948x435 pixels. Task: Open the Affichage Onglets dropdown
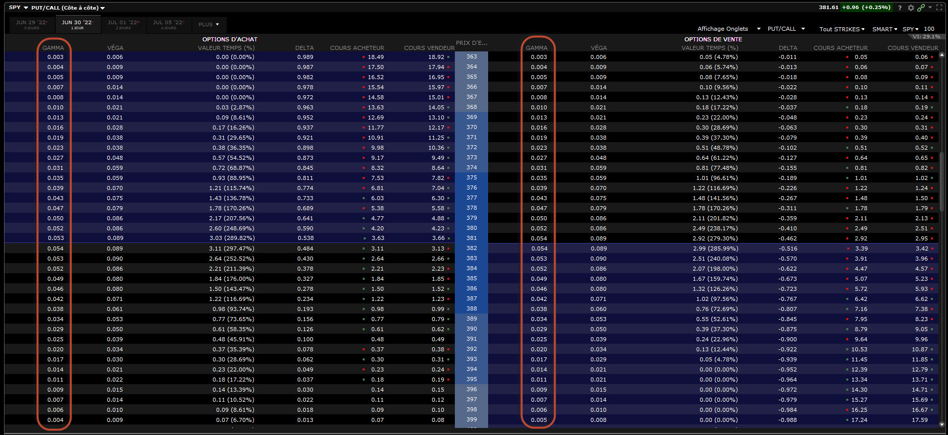728,29
